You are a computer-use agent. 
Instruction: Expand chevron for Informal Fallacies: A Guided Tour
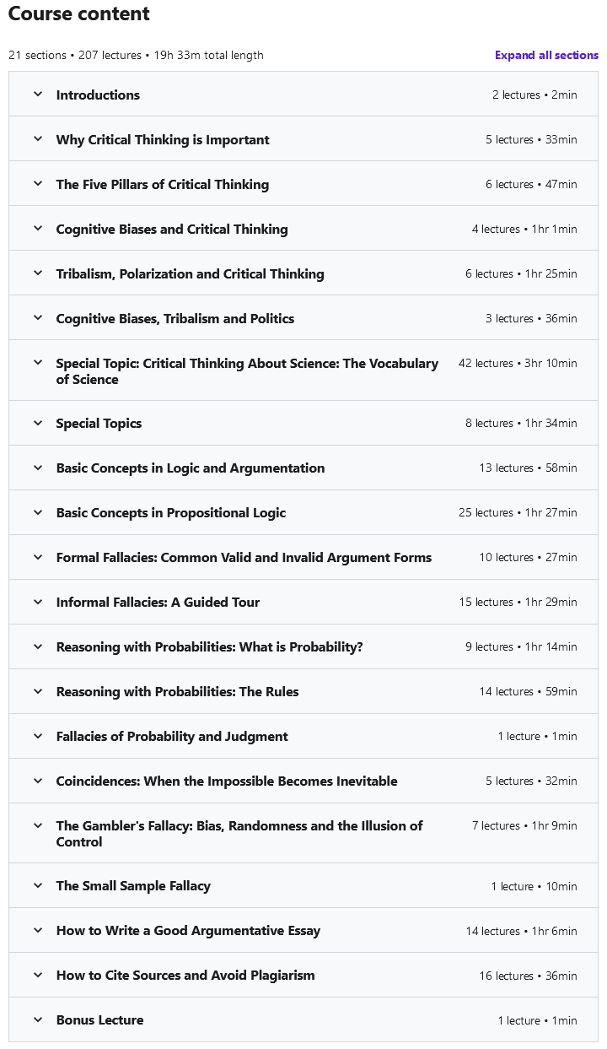pyautogui.click(x=38, y=602)
